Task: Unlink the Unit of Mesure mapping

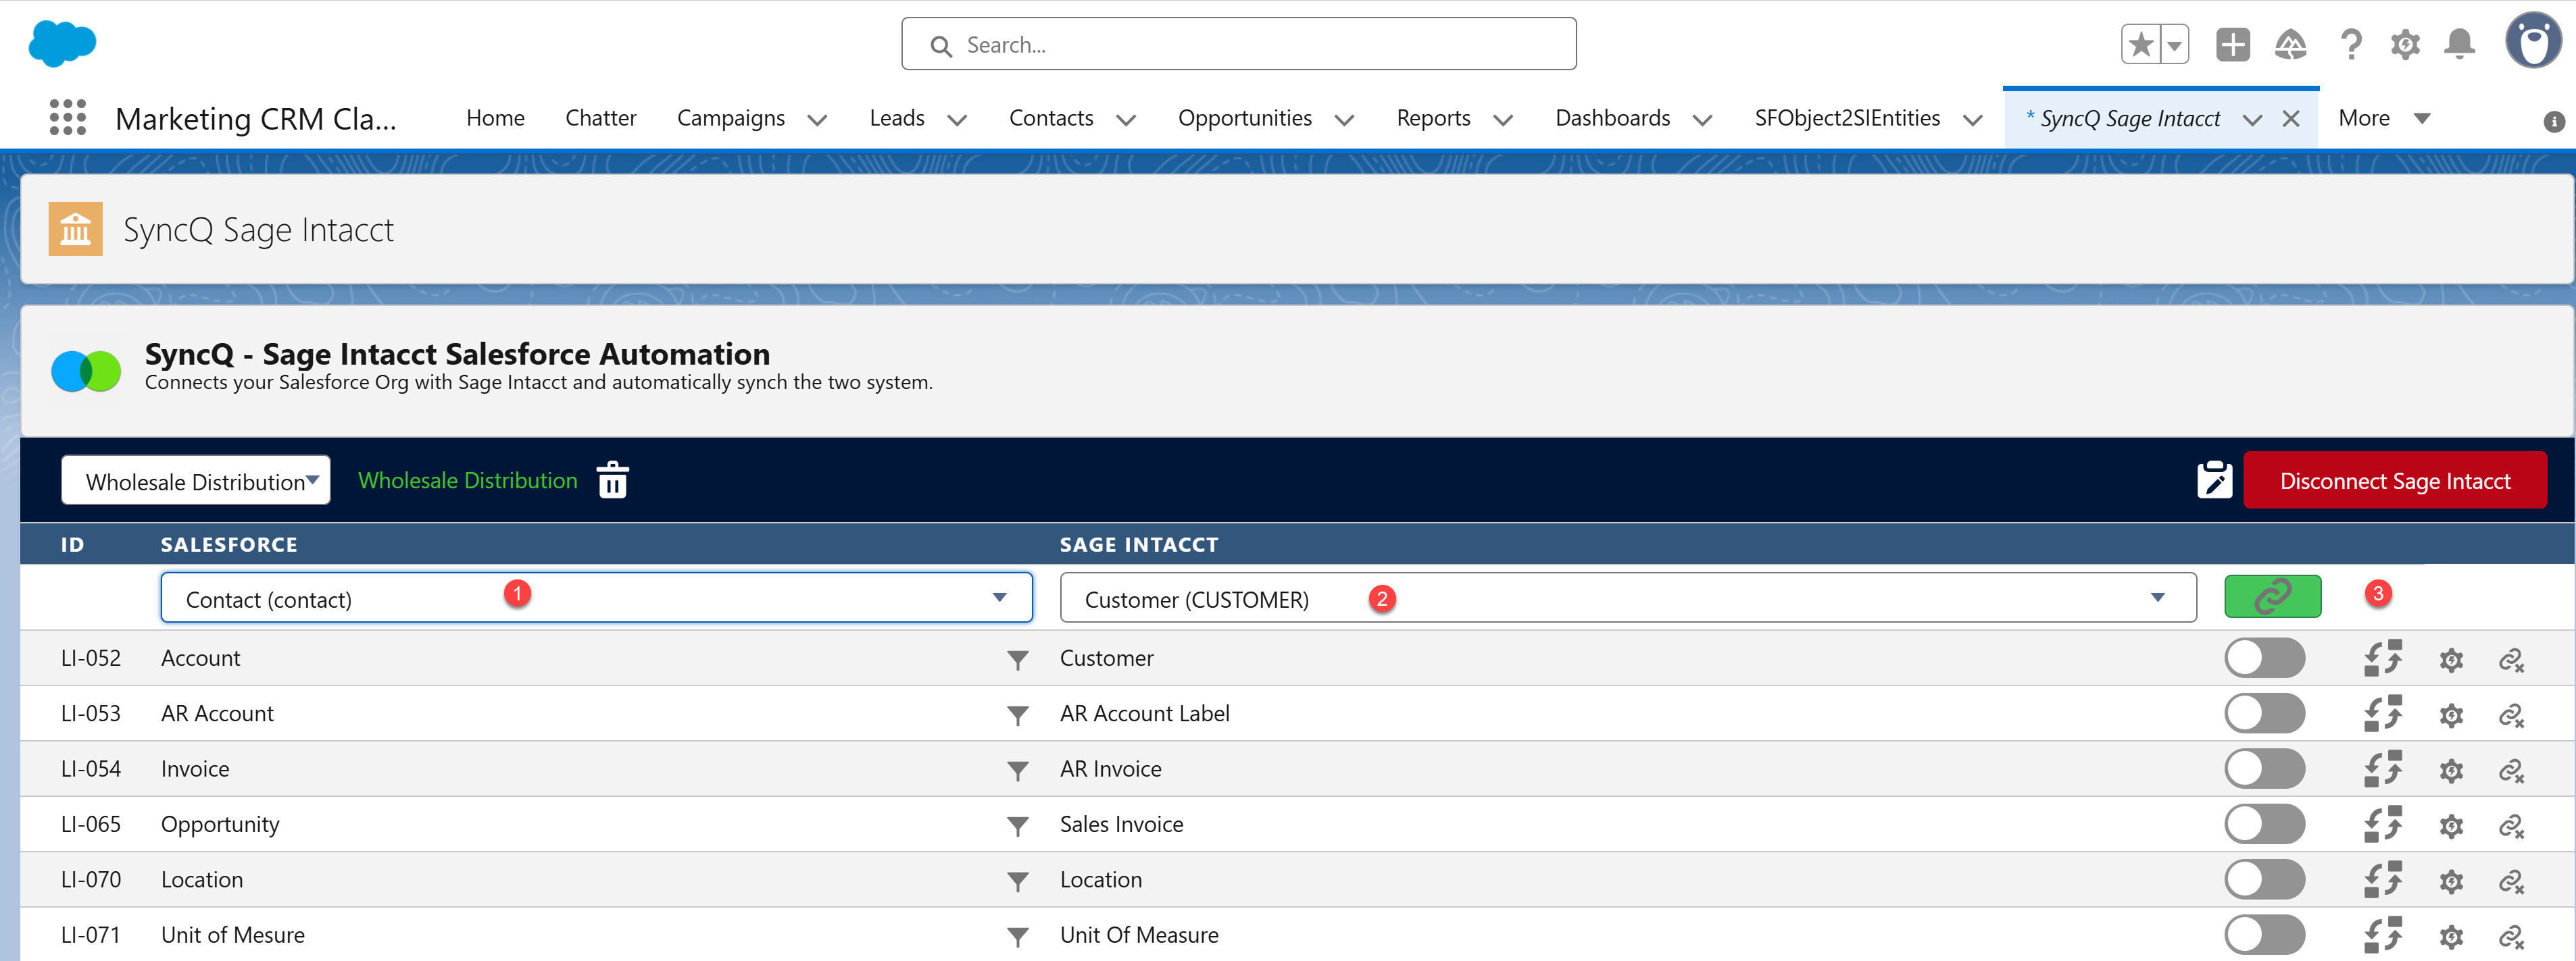Action: [x=2511, y=937]
